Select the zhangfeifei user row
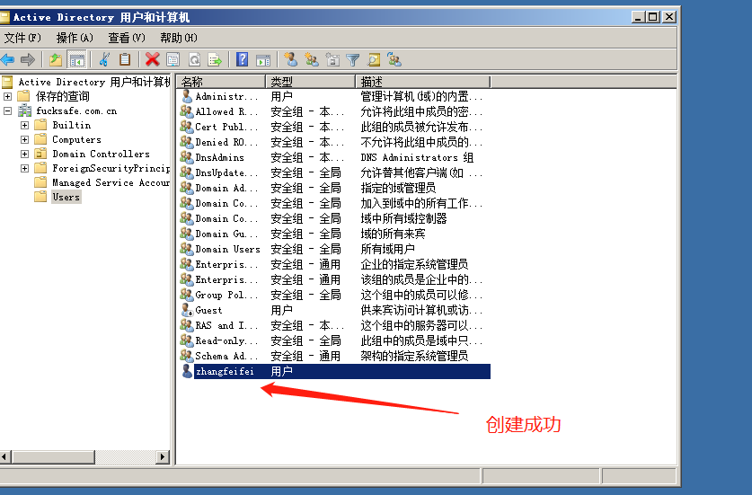The width and height of the screenshot is (752, 495). 334,371
